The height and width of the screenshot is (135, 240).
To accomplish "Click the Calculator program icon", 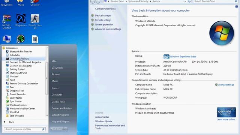I will pyautogui.click(x=7, y=55).
